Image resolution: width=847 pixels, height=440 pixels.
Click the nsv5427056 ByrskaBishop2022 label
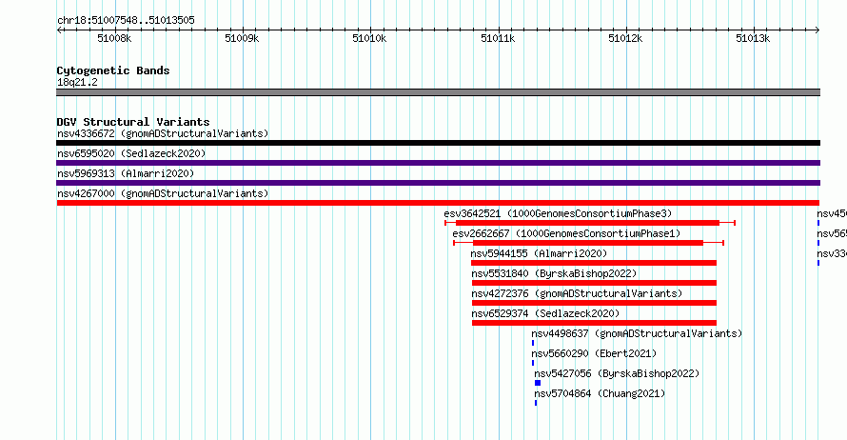(617, 373)
